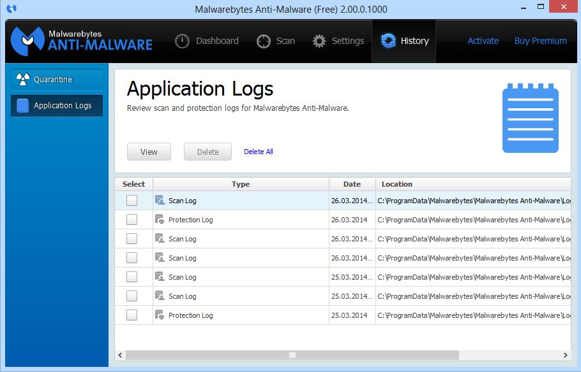Check the box for 25.03.2014 Protection Log
Image resolution: width=581 pixels, height=372 pixels.
[x=132, y=315]
